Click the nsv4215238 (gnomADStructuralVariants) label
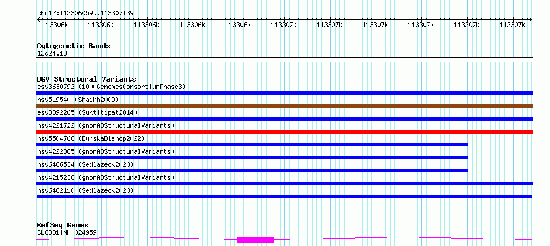The width and height of the screenshot is (550, 246). tap(106, 177)
